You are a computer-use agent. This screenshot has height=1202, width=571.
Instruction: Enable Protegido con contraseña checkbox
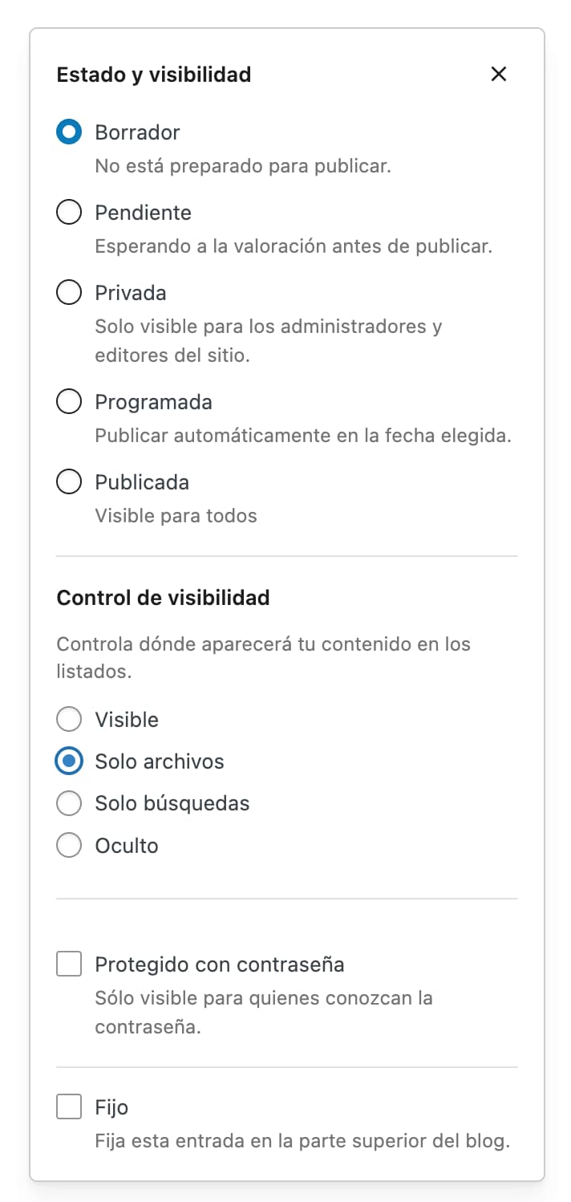(69, 964)
